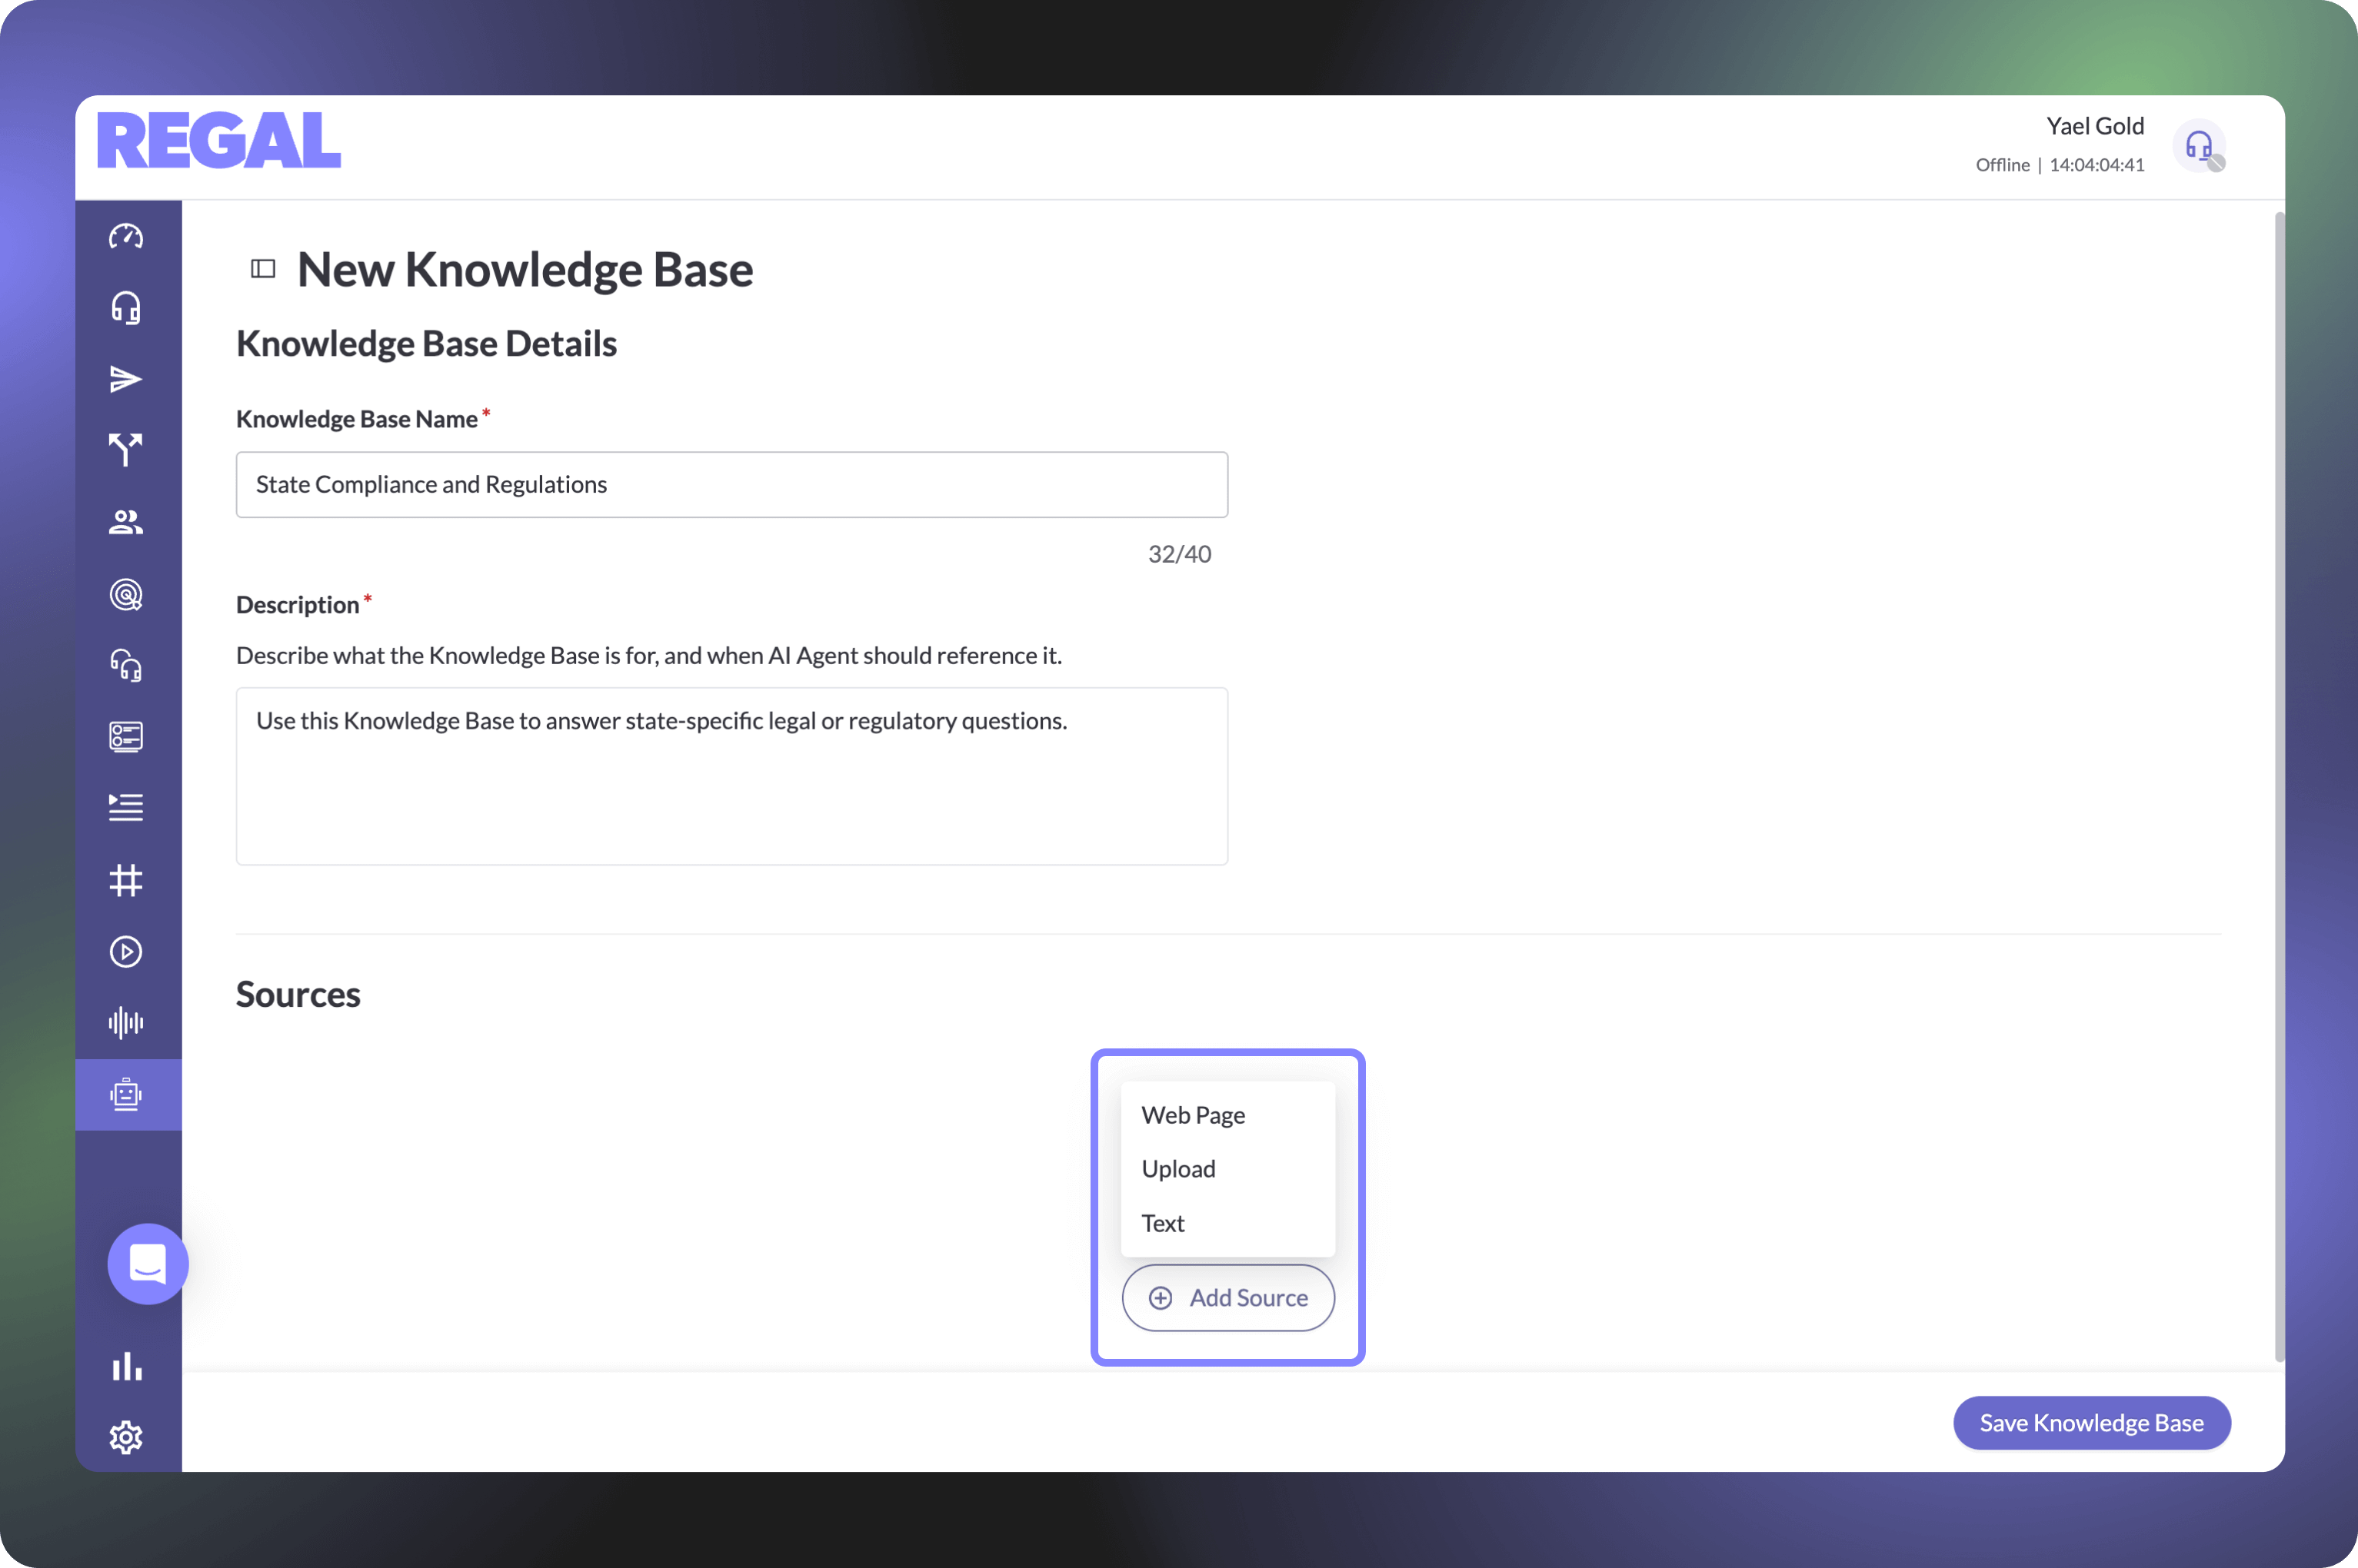The height and width of the screenshot is (1568, 2358).
Task: Click the Knowledge Base Name input field
Action: (731, 484)
